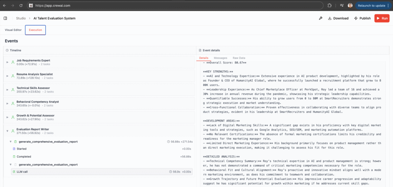Click the Publish button
The height and width of the screenshot is (187, 393).
[362, 18]
